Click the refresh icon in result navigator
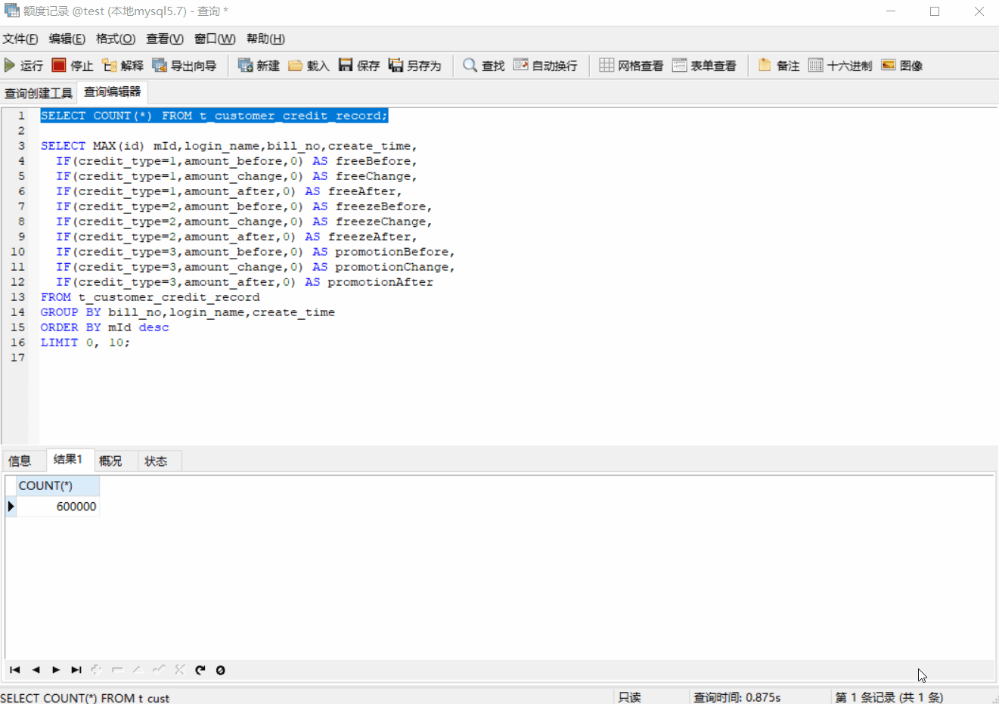999x704 pixels. 200,670
